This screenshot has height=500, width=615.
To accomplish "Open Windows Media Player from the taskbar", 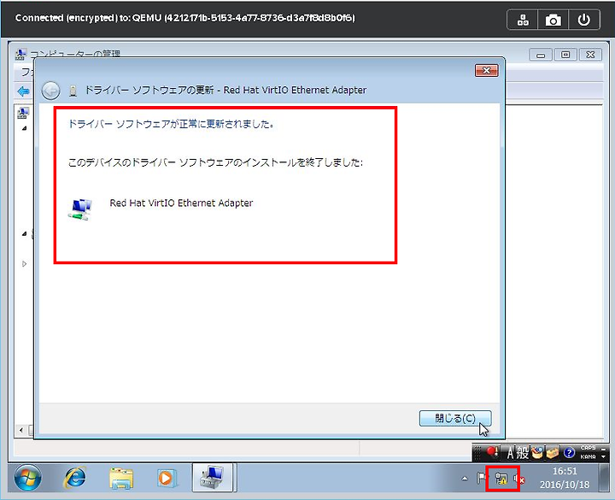I will [x=167, y=478].
